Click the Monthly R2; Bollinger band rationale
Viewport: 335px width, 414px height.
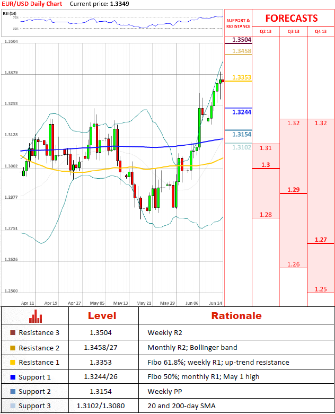coord(192,347)
